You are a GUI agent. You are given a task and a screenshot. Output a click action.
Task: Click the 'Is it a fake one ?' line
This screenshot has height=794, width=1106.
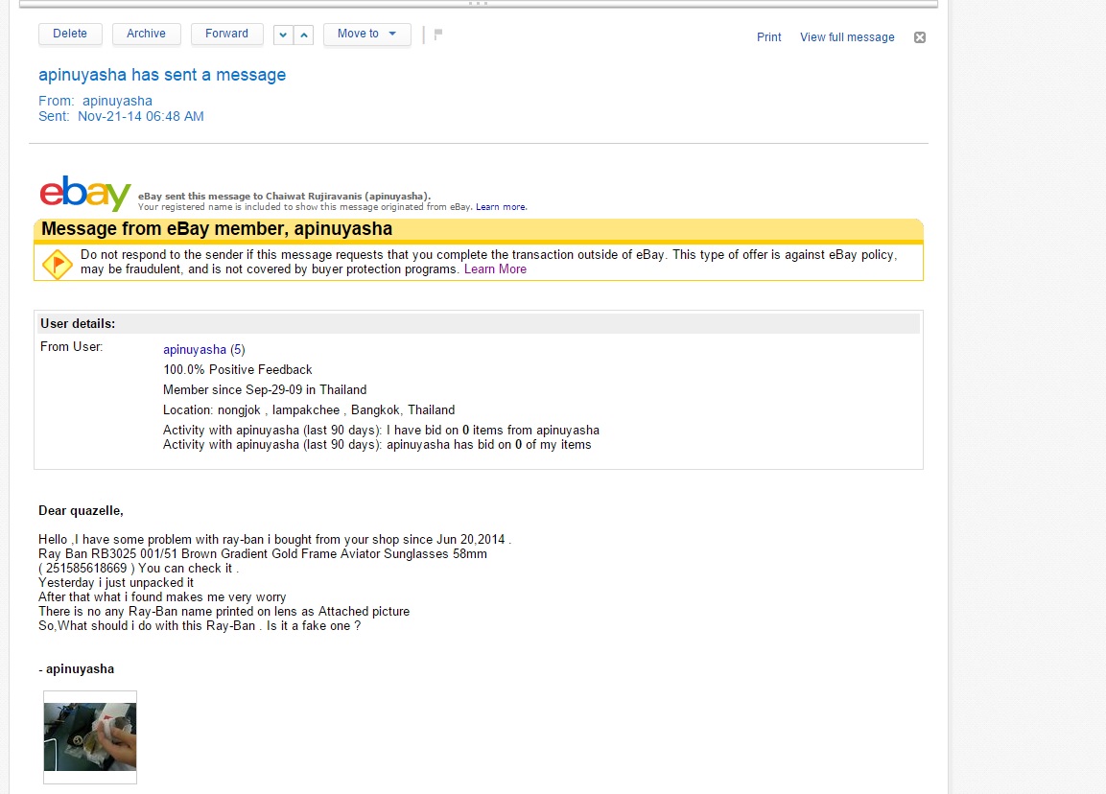(x=313, y=626)
